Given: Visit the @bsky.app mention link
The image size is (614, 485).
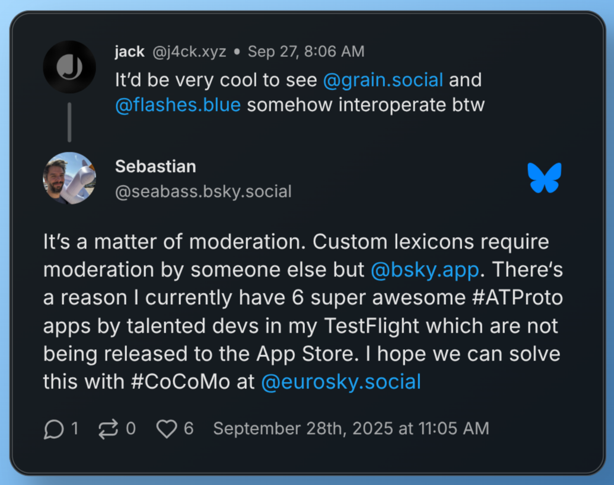Looking at the screenshot, I should pos(424,270).
